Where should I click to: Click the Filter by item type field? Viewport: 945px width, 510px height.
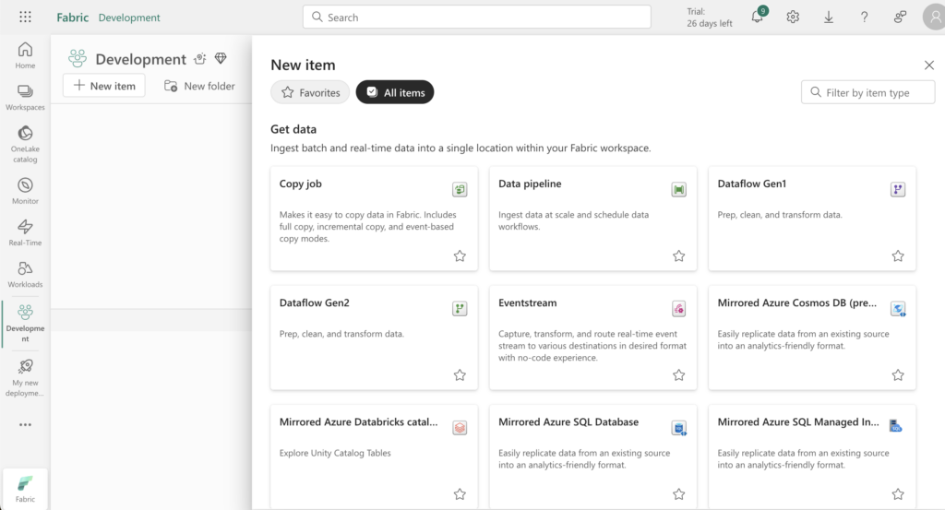coord(867,92)
